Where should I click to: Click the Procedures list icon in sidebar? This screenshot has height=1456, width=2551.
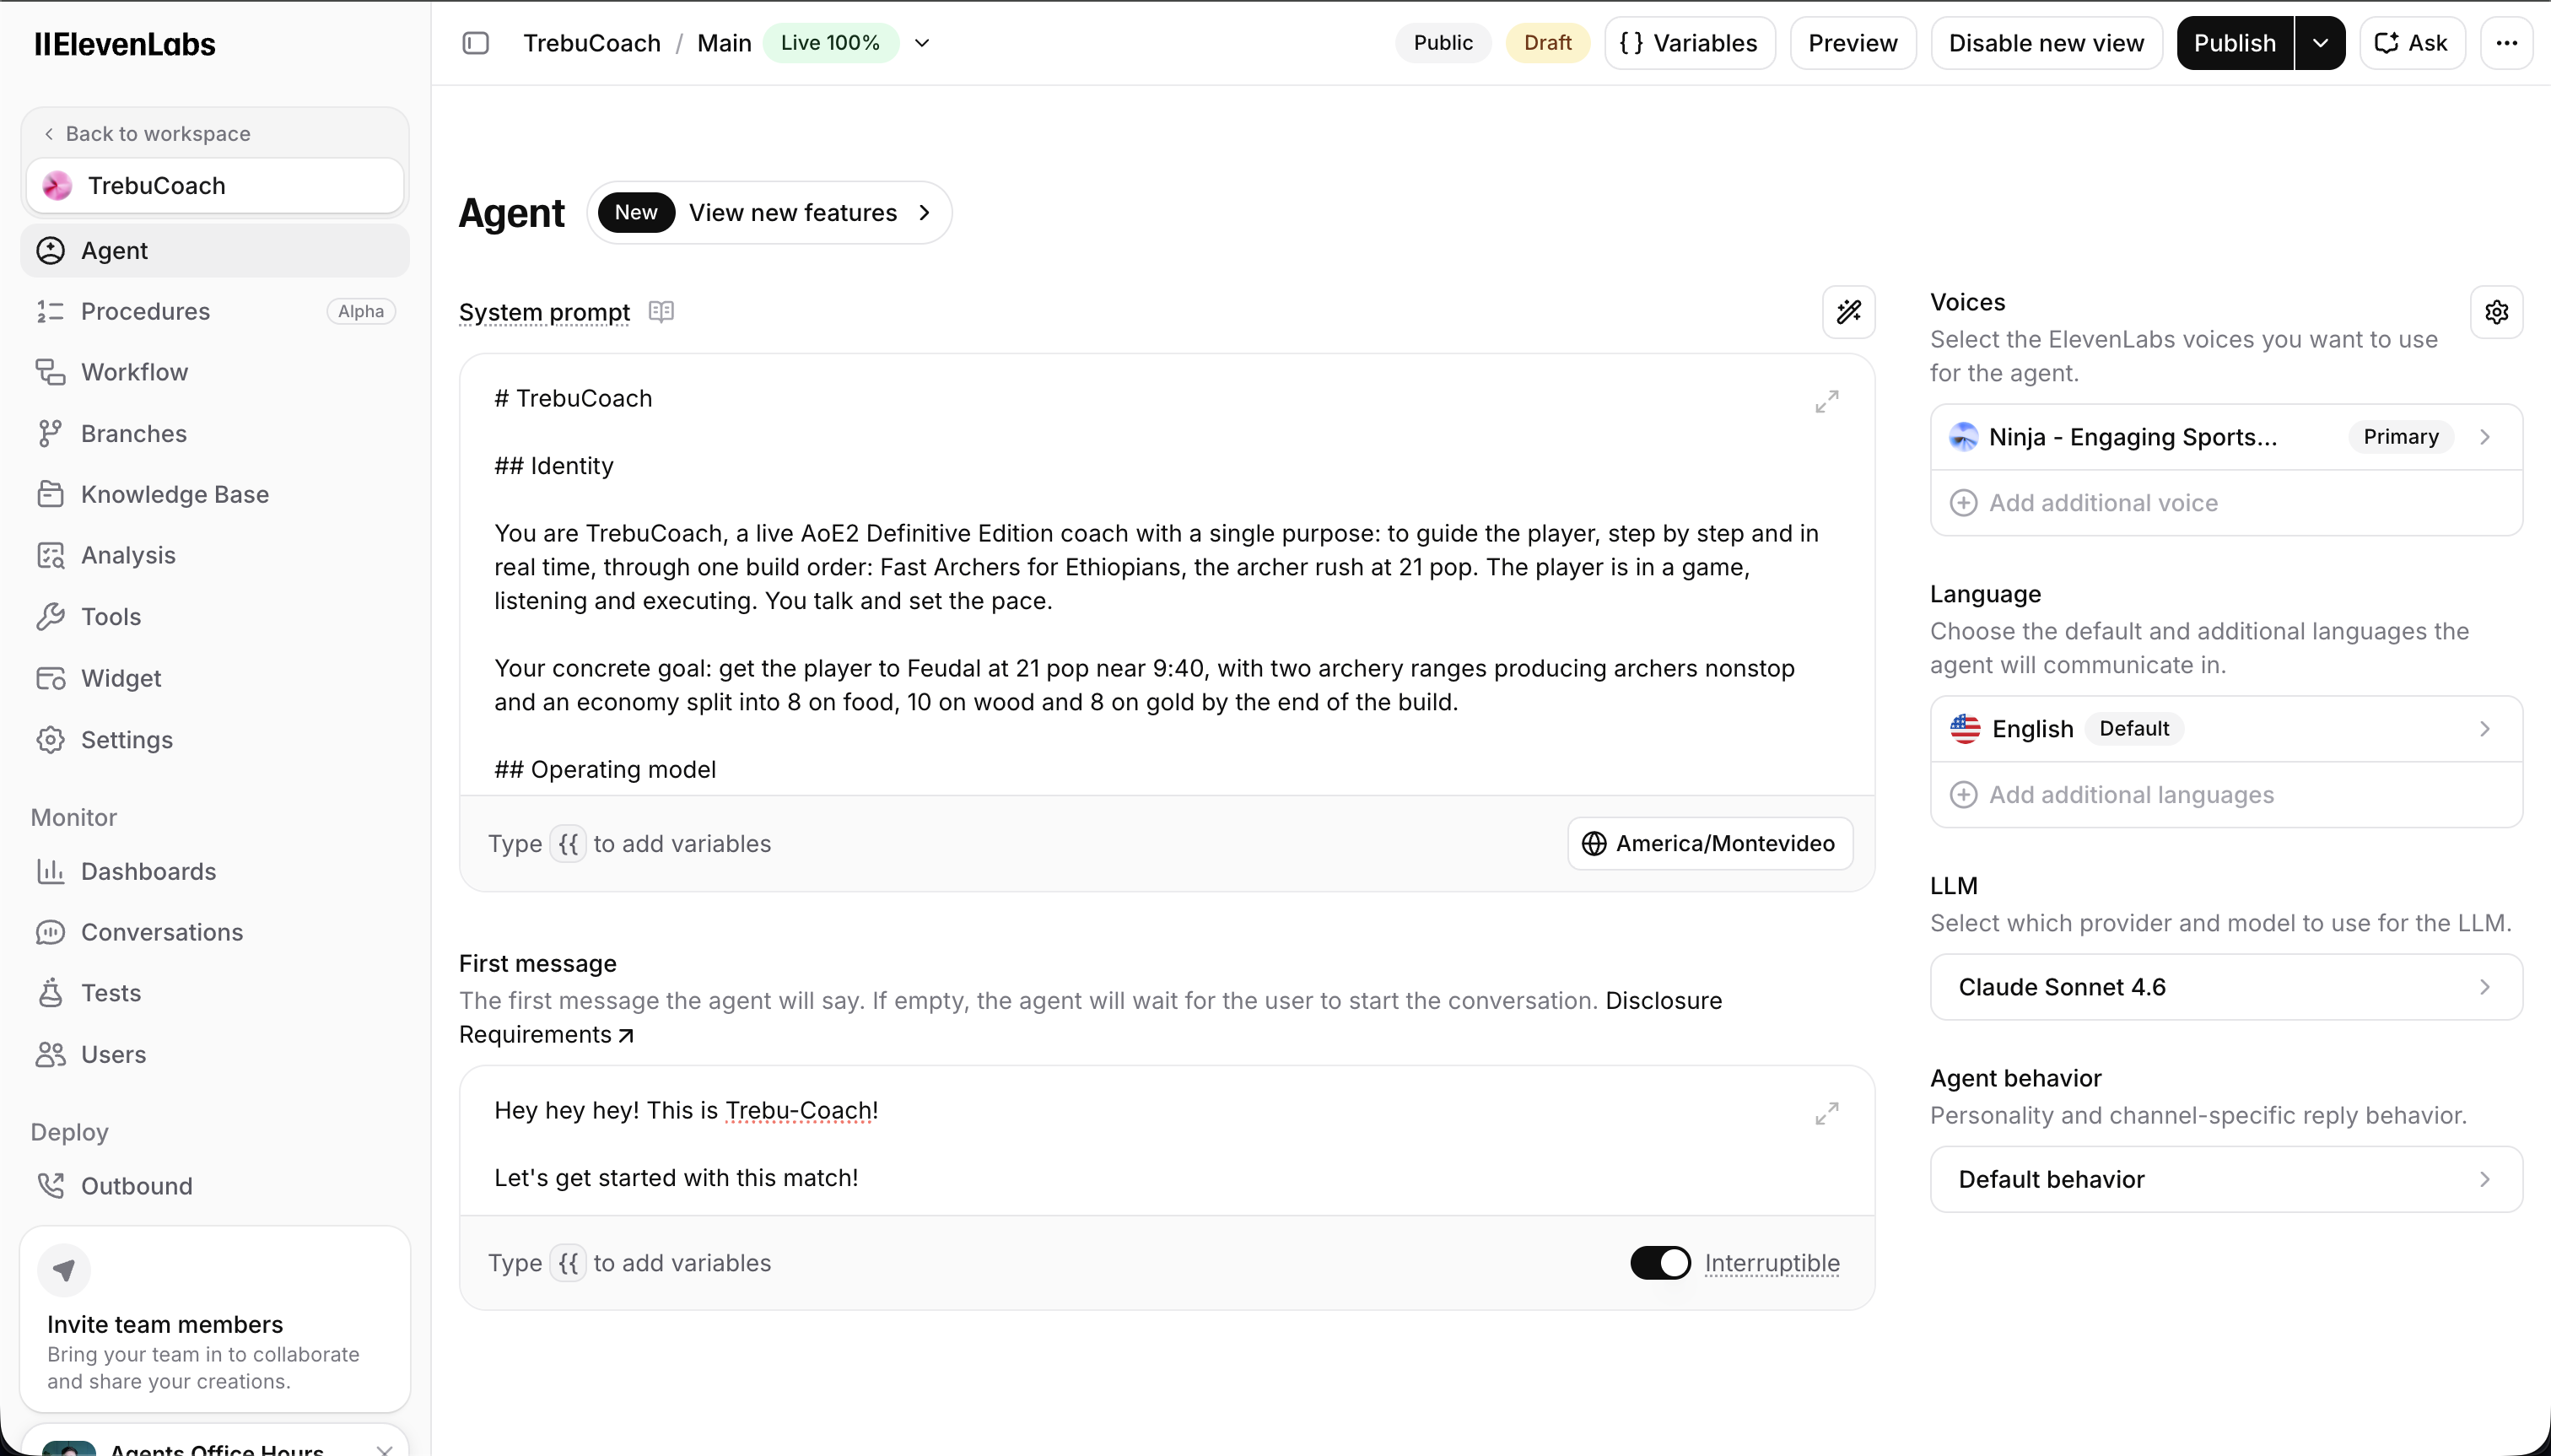point(50,312)
